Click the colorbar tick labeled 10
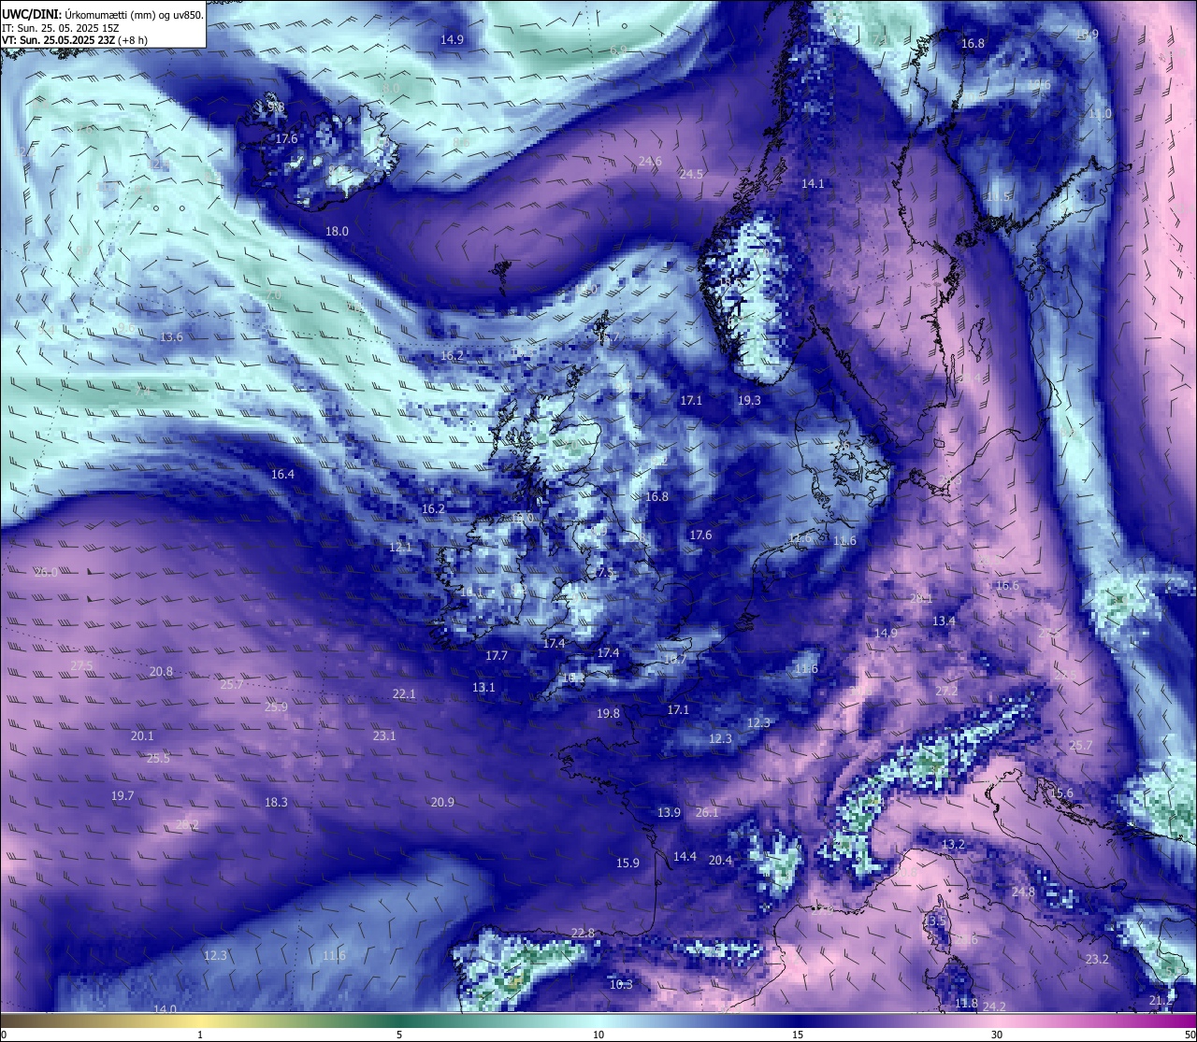1197x1042 pixels. coord(598,1035)
